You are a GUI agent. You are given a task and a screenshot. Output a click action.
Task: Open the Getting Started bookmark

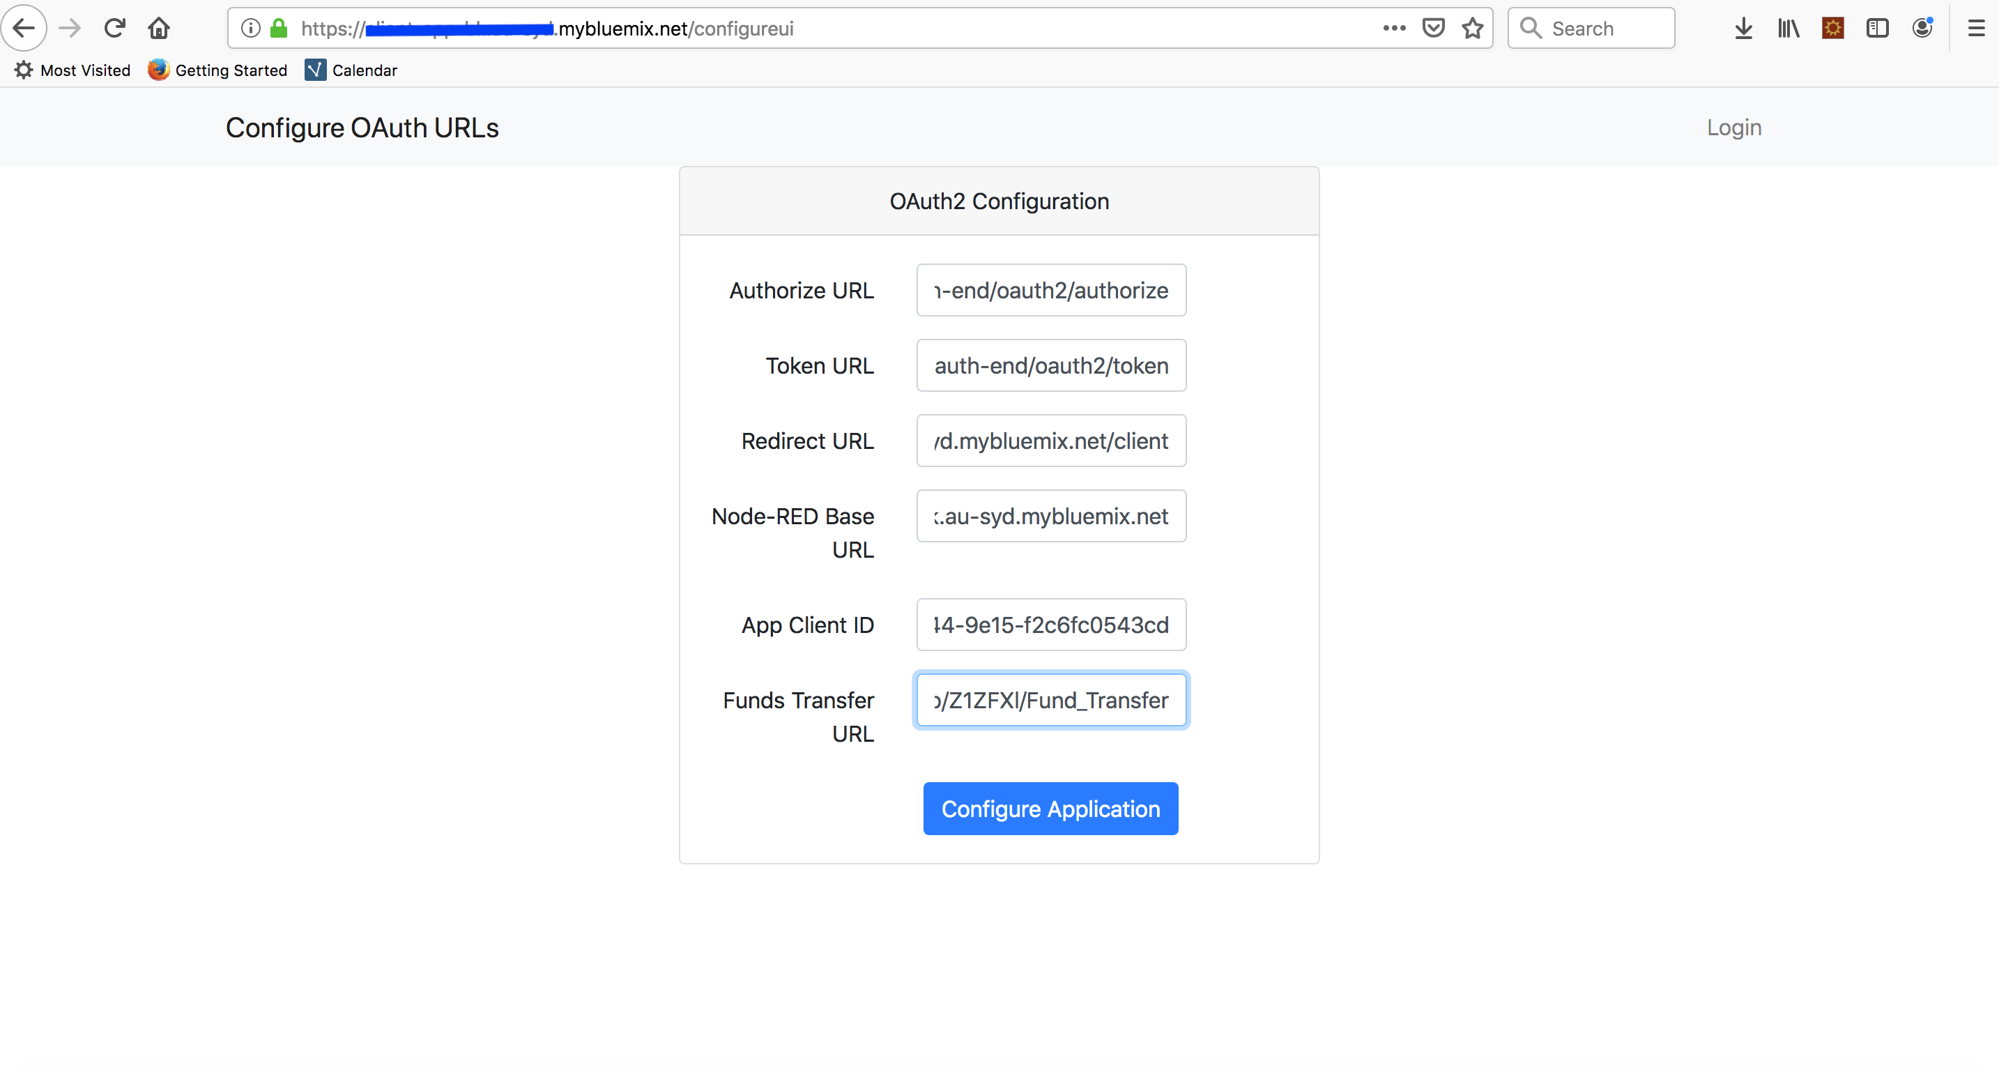(x=217, y=70)
